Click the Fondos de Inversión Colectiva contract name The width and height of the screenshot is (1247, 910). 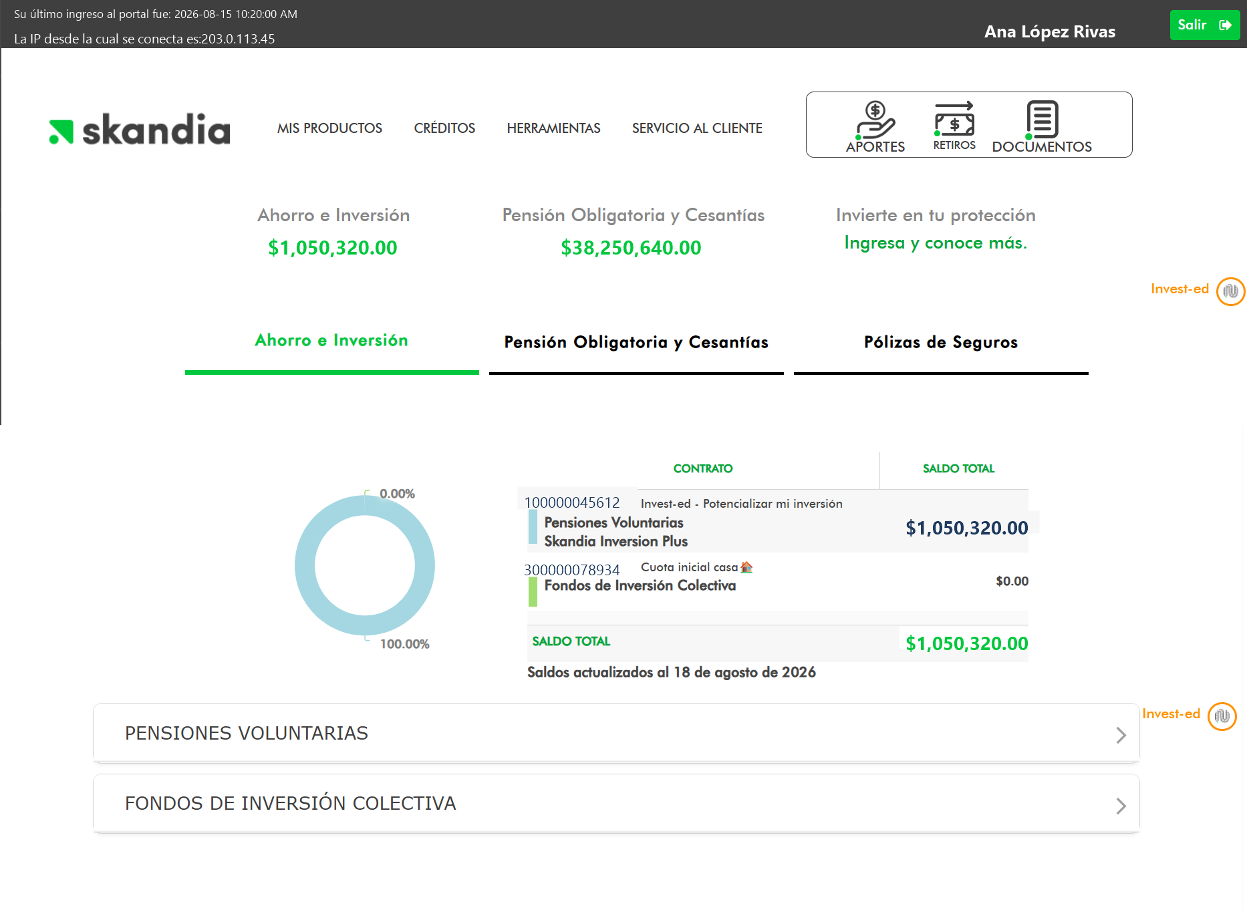(x=640, y=585)
